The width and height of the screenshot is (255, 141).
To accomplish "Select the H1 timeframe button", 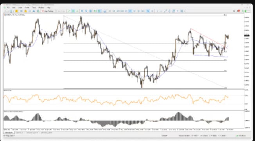I will click(x=126, y=11).
